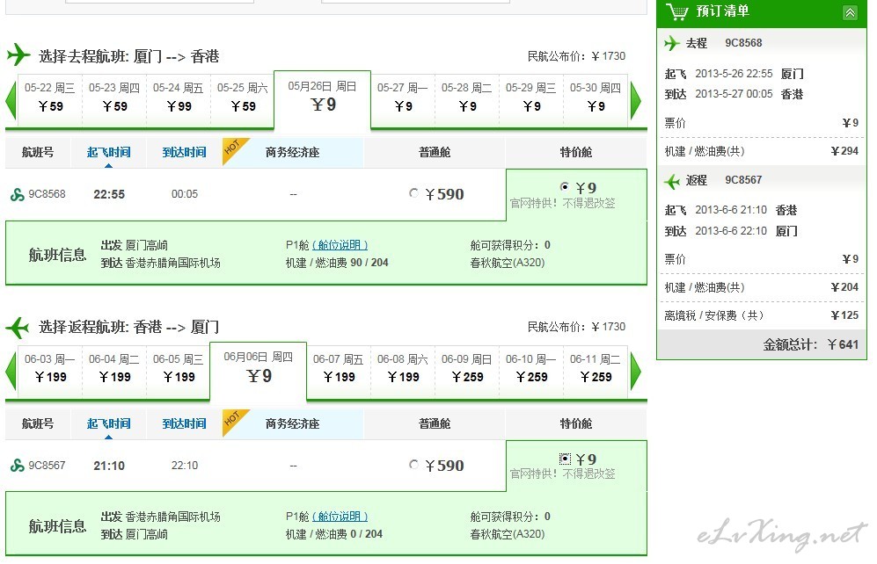
Task: Sort outbound flights by 到达时间
Action: pyautogui.click(x=184, y=153)
